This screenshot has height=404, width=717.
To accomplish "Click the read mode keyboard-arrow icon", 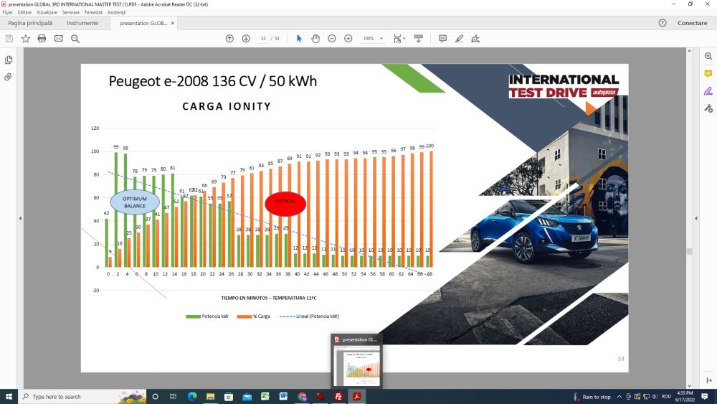I will point(419,39).
